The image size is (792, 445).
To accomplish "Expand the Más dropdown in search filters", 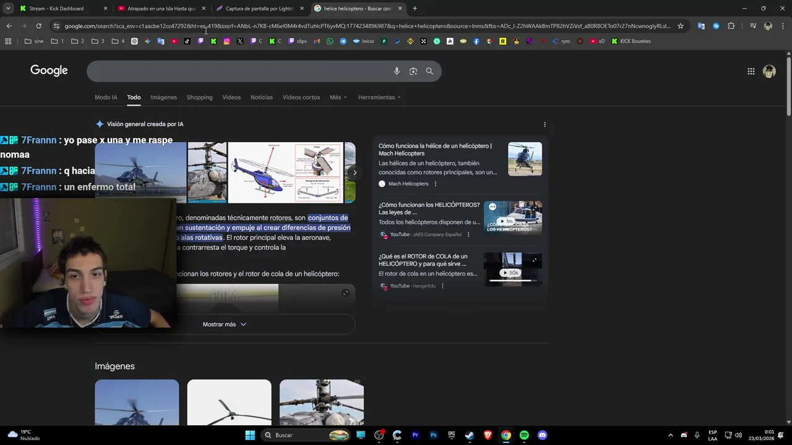I will click(x=338, y=97).
